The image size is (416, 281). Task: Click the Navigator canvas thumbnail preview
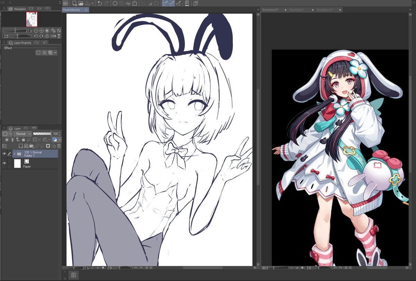[32, 19]
